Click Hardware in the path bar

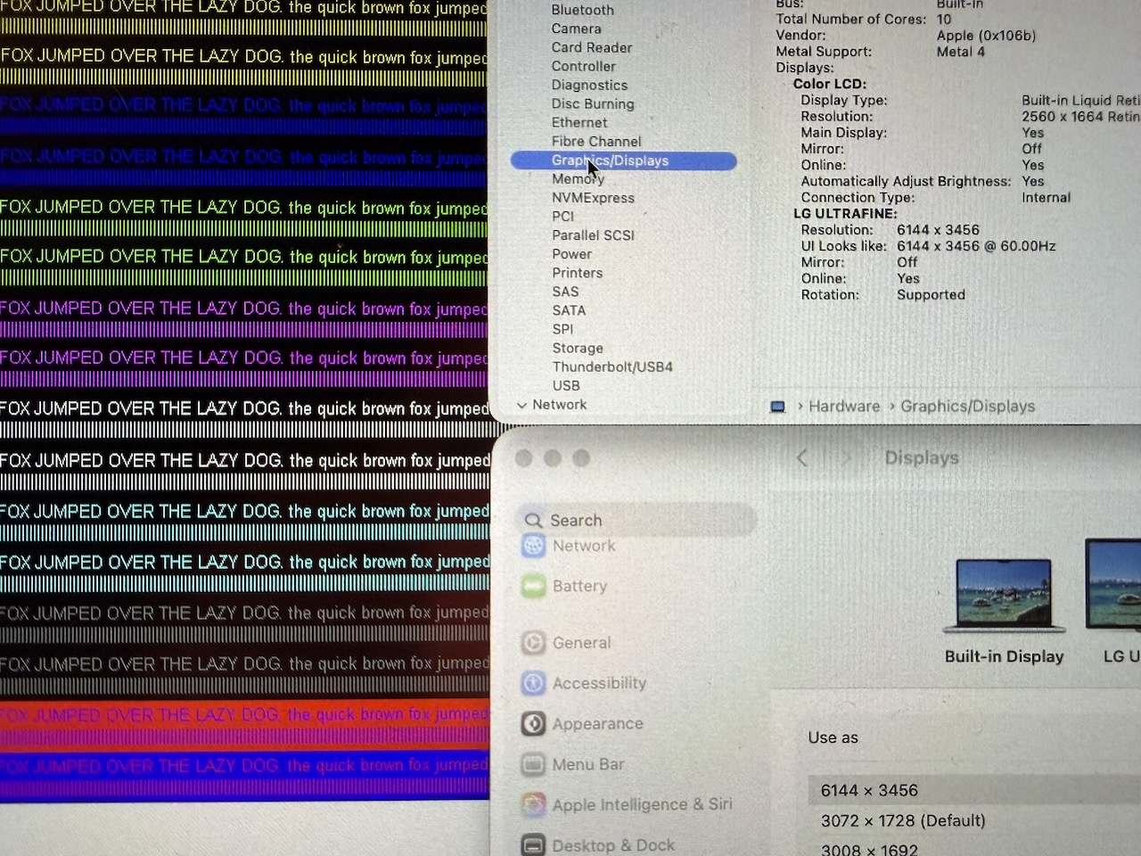click(x=844, y=407)
